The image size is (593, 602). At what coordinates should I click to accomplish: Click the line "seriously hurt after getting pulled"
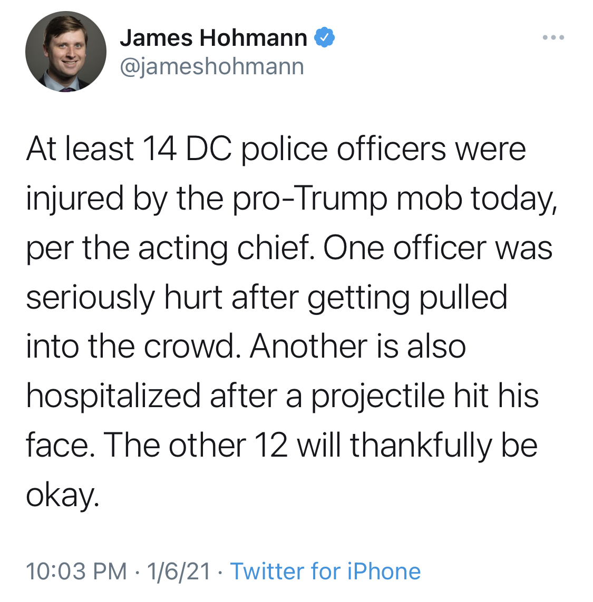(x=266, y=298)
